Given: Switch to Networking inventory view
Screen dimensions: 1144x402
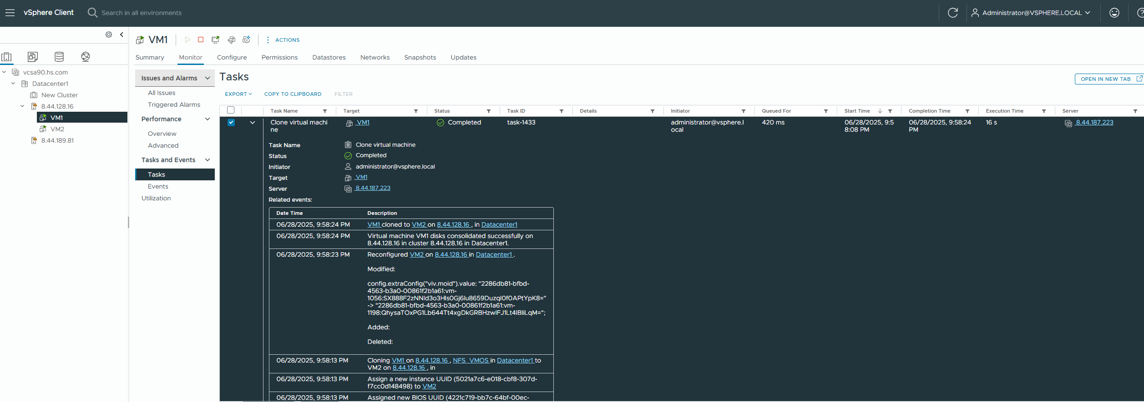Looking at the screenshot, I should [86, 57].
